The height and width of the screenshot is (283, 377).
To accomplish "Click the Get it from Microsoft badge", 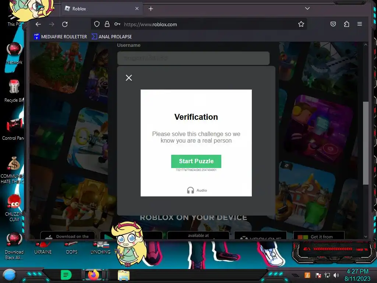I will [x=319, y=236].
